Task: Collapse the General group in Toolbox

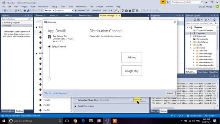Action: (x=3, y=26)
